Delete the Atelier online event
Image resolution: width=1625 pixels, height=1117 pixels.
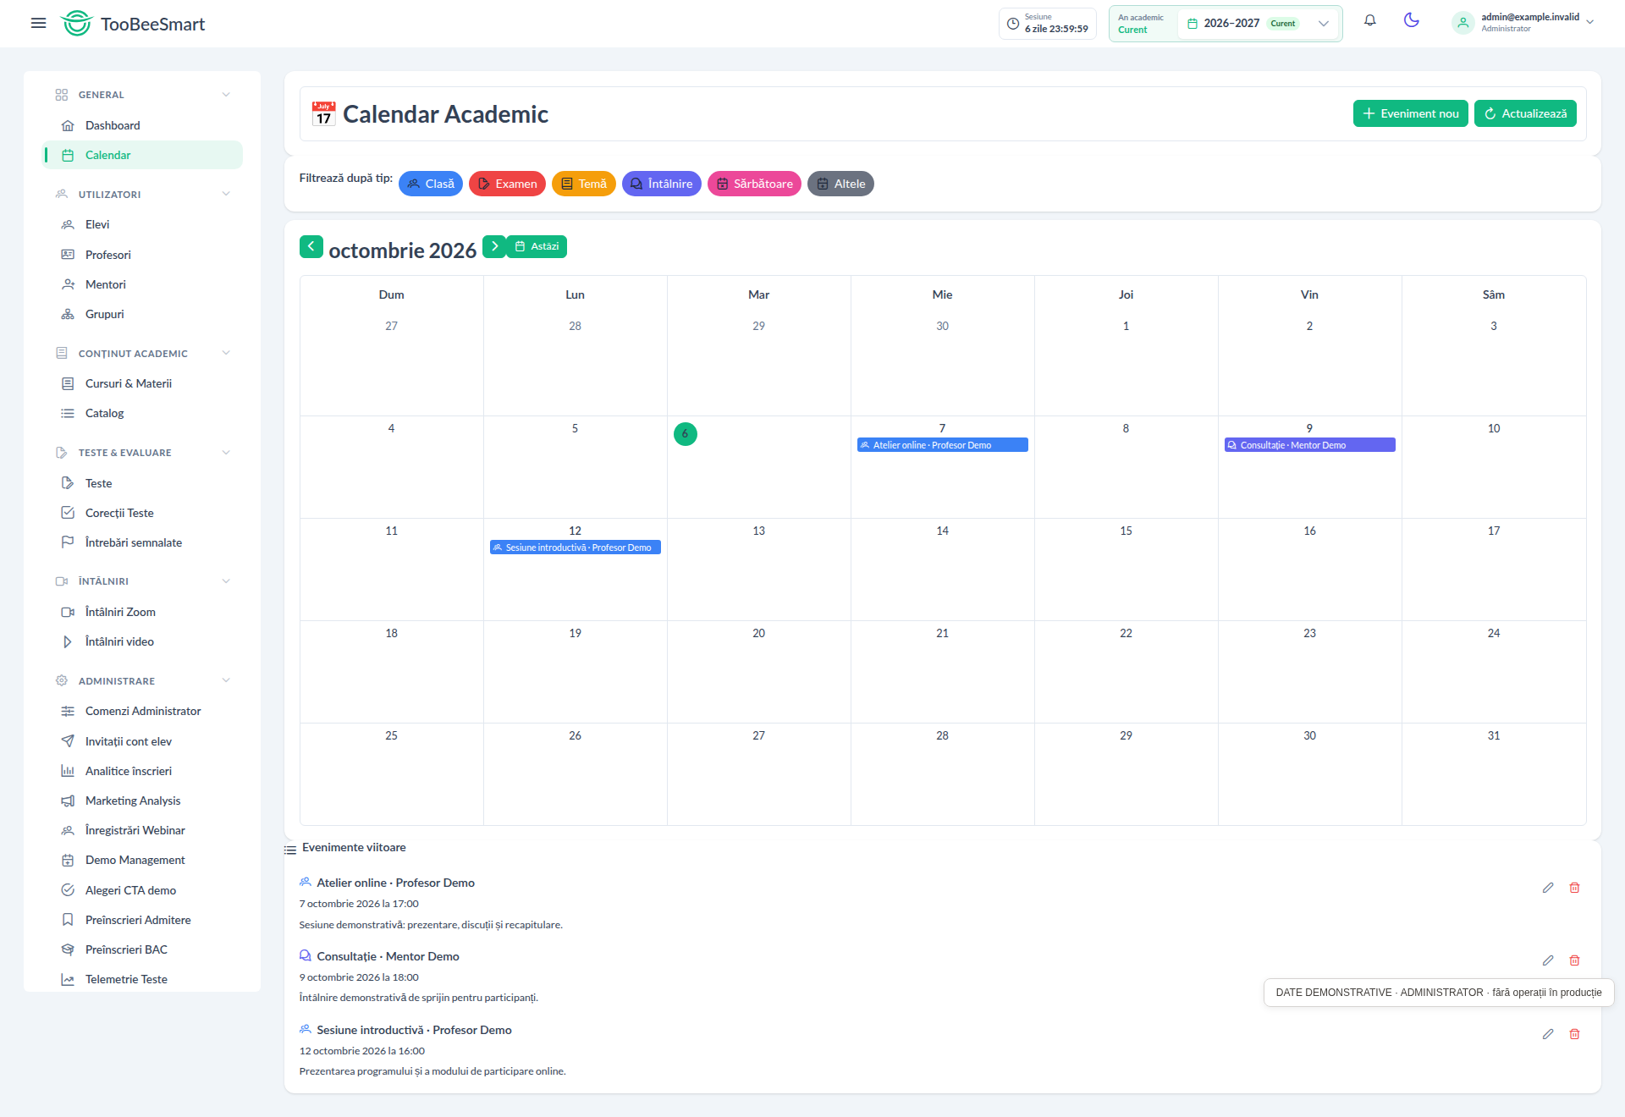point(1574,888)
